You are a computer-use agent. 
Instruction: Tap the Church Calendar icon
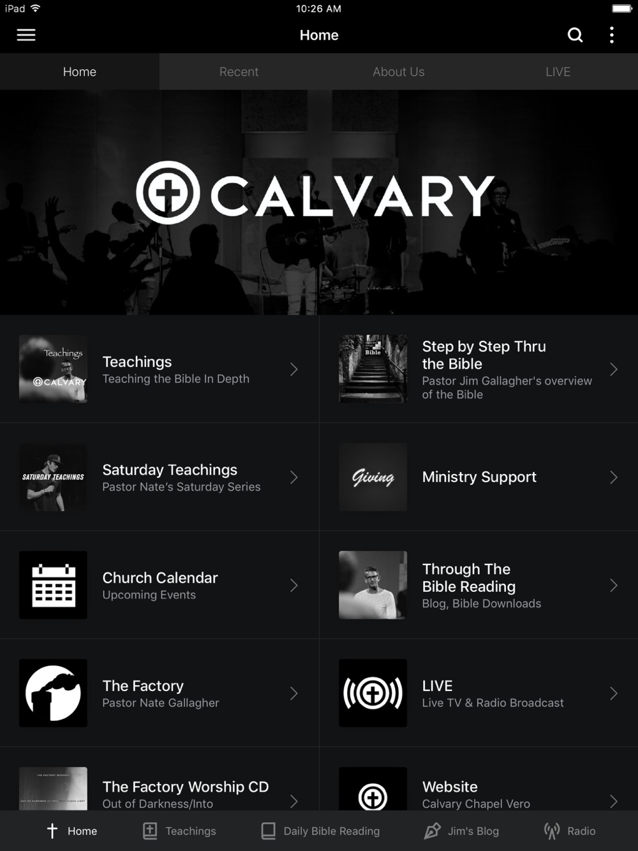(x=53, y=585)
